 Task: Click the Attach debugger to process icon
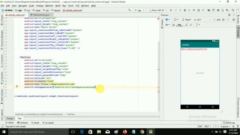[x=199, y=10]
